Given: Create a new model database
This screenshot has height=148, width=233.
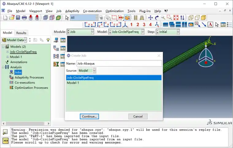Looking at the screenshot, I should [5, 18].
